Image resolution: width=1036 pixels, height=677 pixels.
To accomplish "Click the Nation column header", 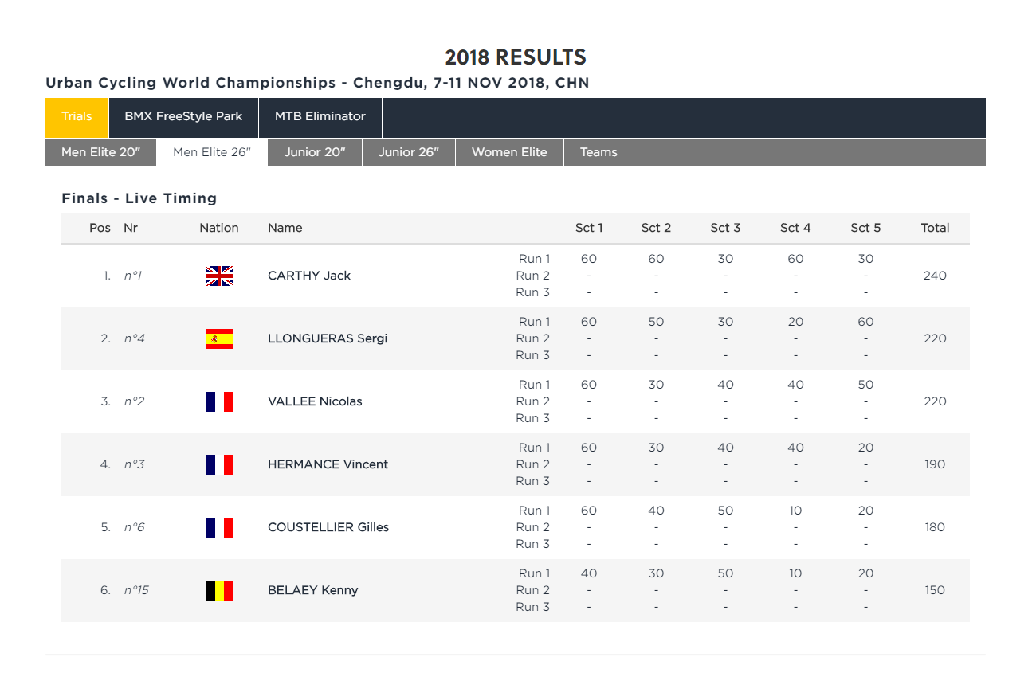I will (219, 228).
